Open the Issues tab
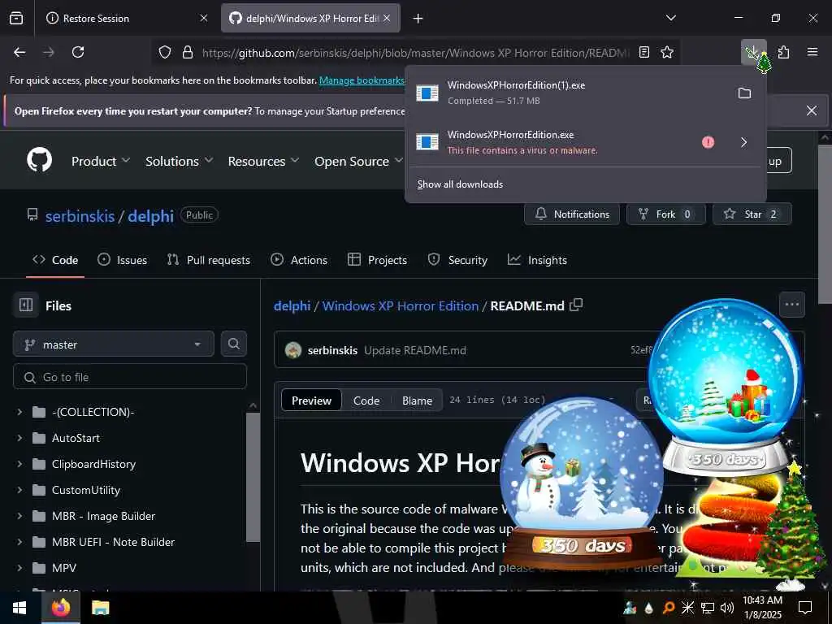 tap(123, 260)
